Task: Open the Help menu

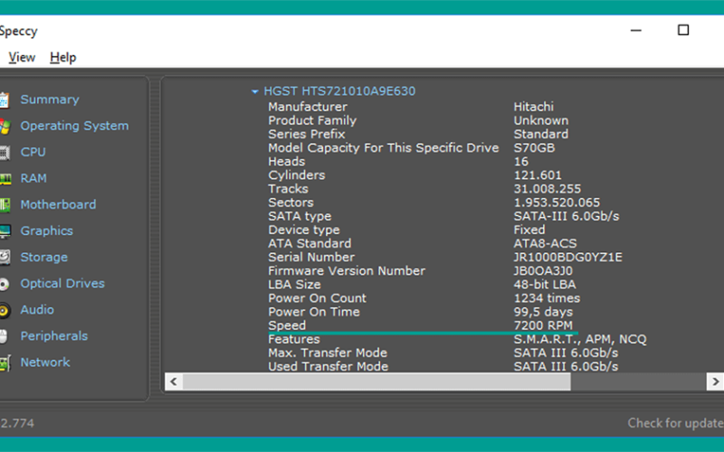Action: (62, 57)
